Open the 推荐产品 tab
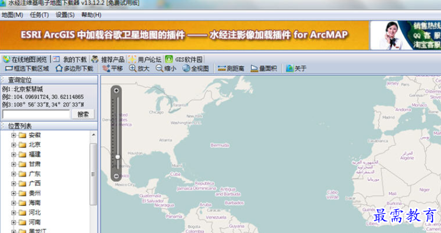The width and height of the screenshot is (441, 233). tap(108, 59)
